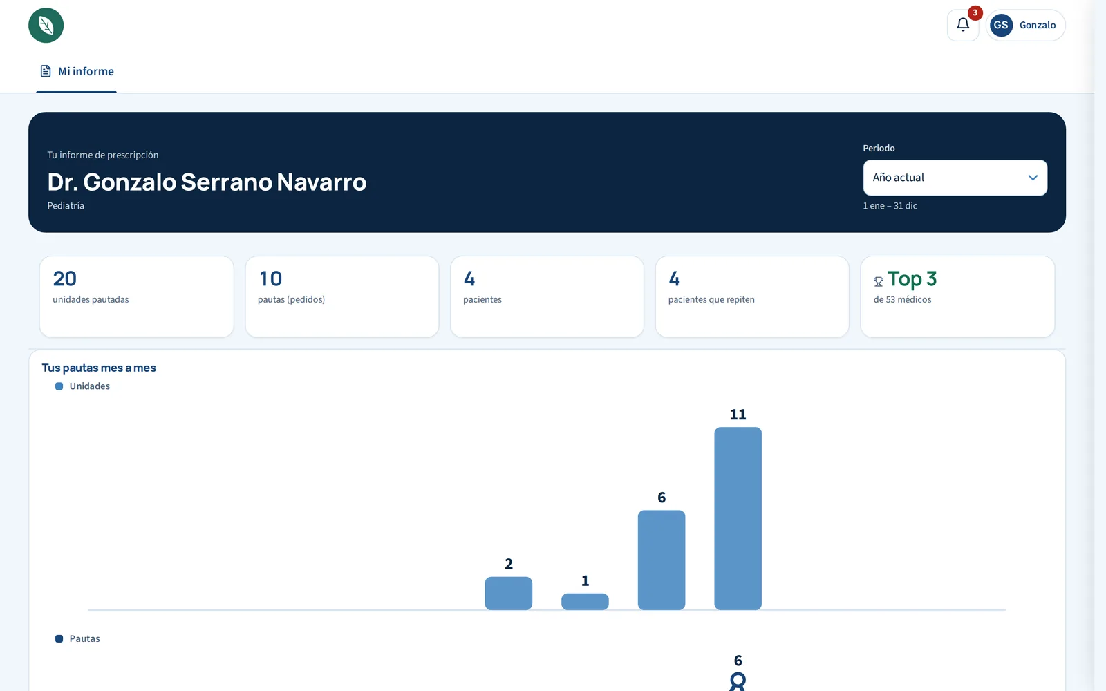Viewport: 1106px width, 691px height.
Task: Toggle the Unidades legend swatch
Action: (x=59, y=386)
